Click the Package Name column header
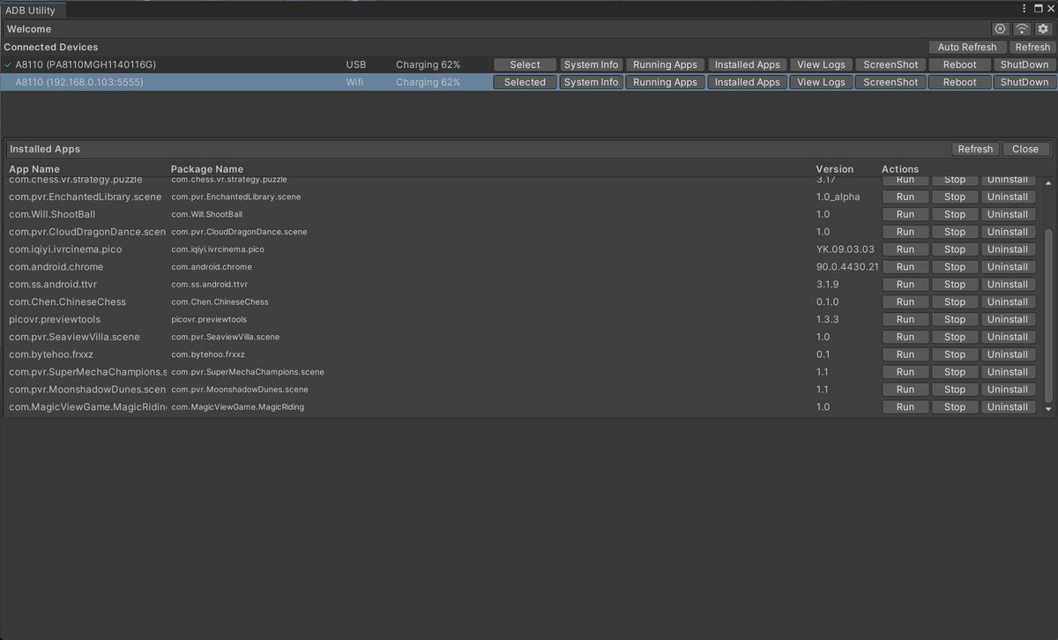 click(x=207, y=169)
